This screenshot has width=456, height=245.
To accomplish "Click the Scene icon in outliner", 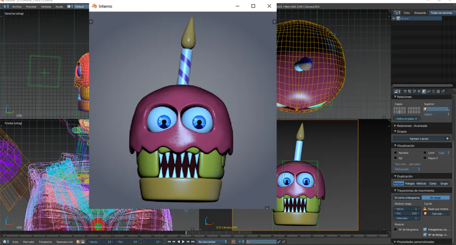I will pyautogui.click(x=398, y=18).
